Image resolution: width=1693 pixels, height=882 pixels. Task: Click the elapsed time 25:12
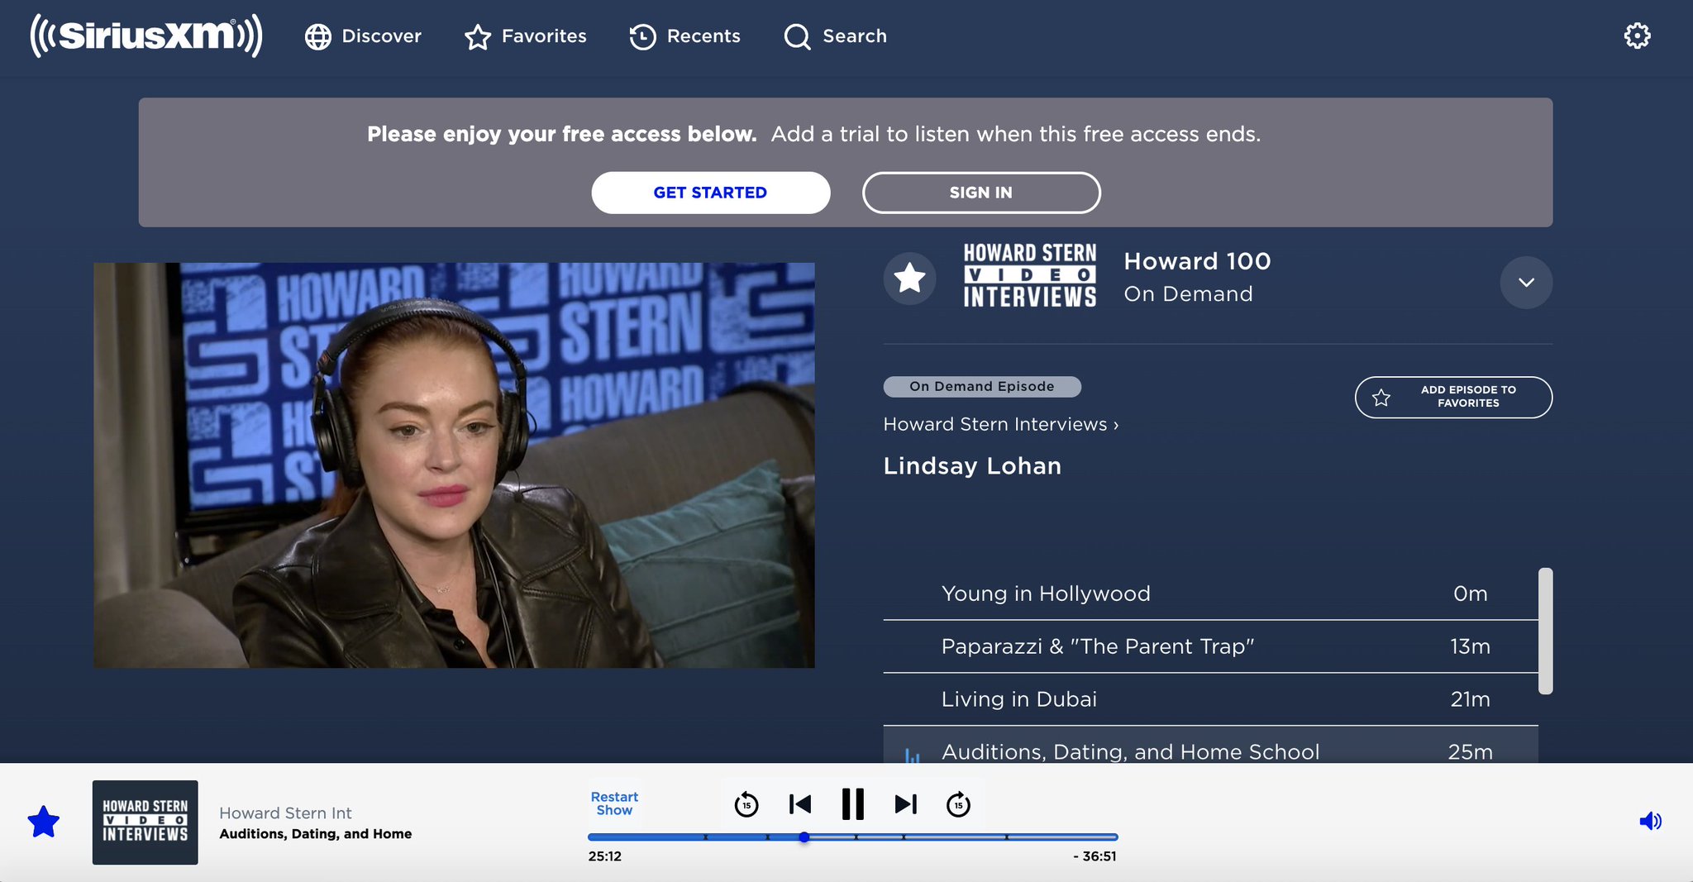[x=605, y=856]
